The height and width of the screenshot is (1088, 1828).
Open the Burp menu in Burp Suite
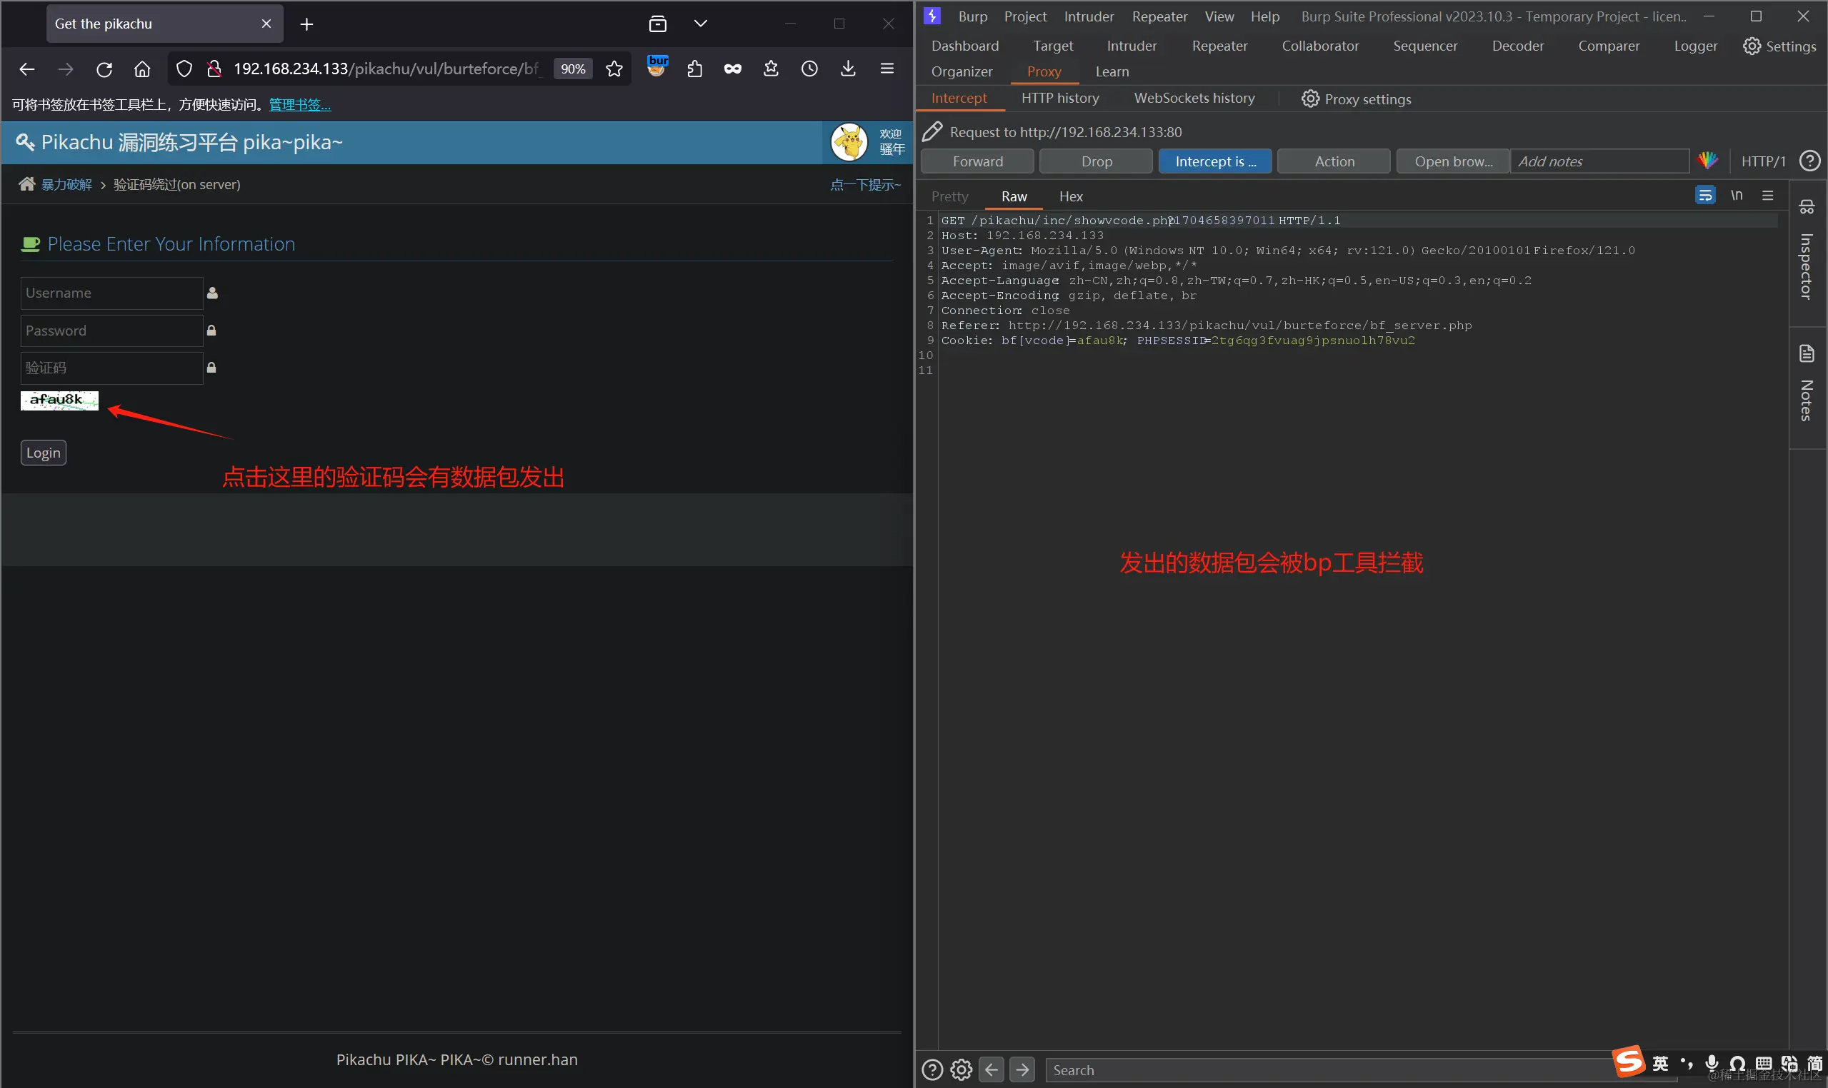click(x=973, y=16)
